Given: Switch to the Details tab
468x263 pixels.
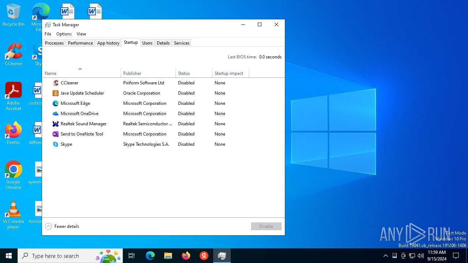Looking at the screenshot, I should click(x=163, y=43).
